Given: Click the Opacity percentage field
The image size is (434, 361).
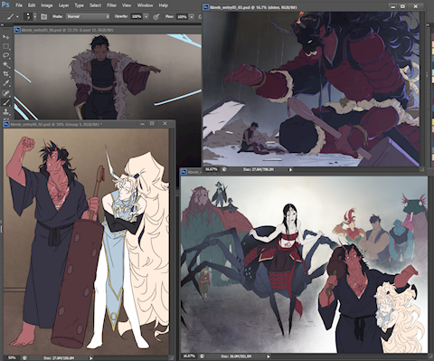Looking at the screenshot, I should (x=137, y=16).
